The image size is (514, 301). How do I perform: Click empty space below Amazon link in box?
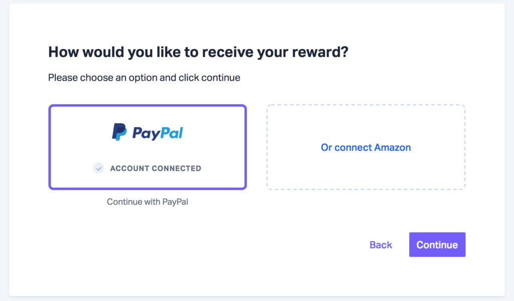[366, 172]
